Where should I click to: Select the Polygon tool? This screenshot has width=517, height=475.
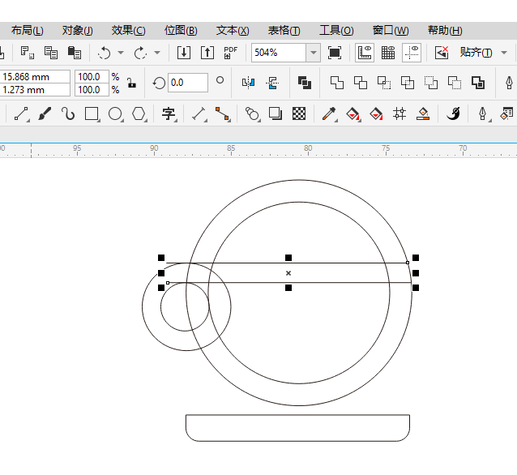click(139, 113)
